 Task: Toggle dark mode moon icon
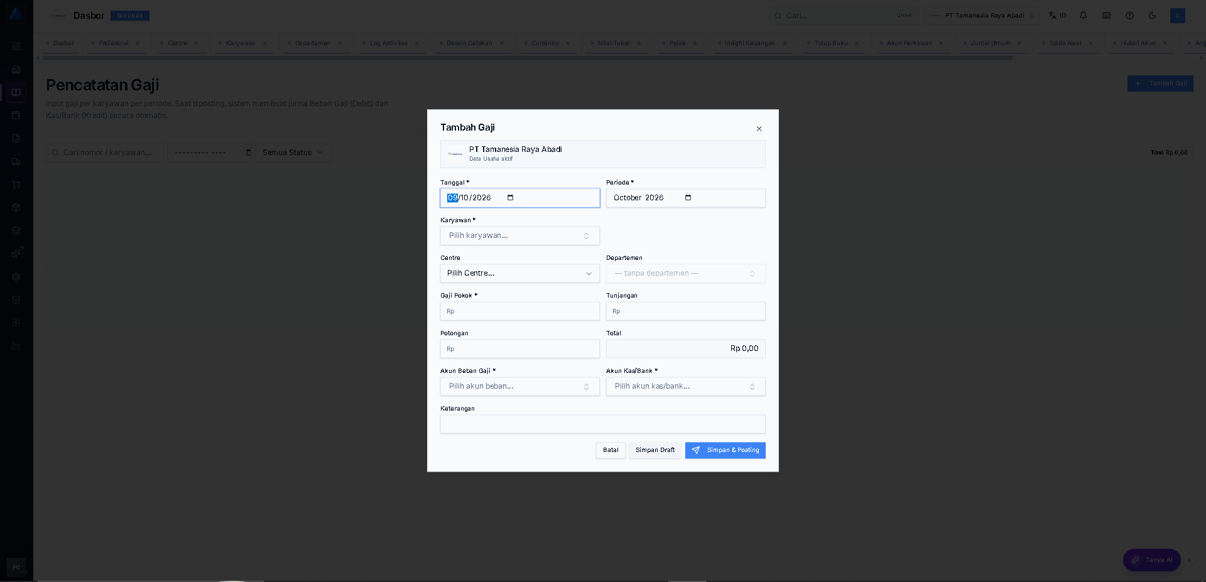click(x=1153, y=16)
